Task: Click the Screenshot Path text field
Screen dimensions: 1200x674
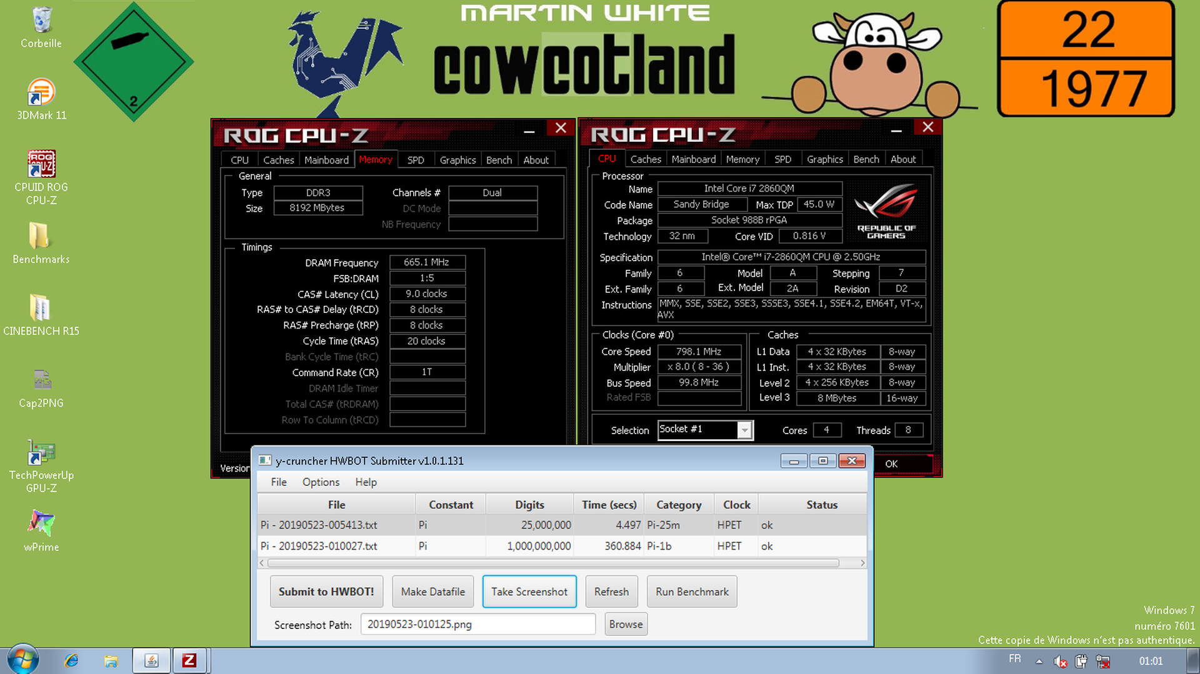Action: click(478, 624)
